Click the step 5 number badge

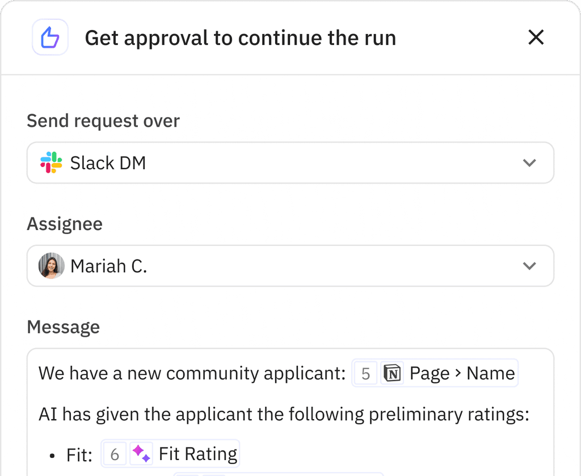pyautogui.click(x=365, y=374)
